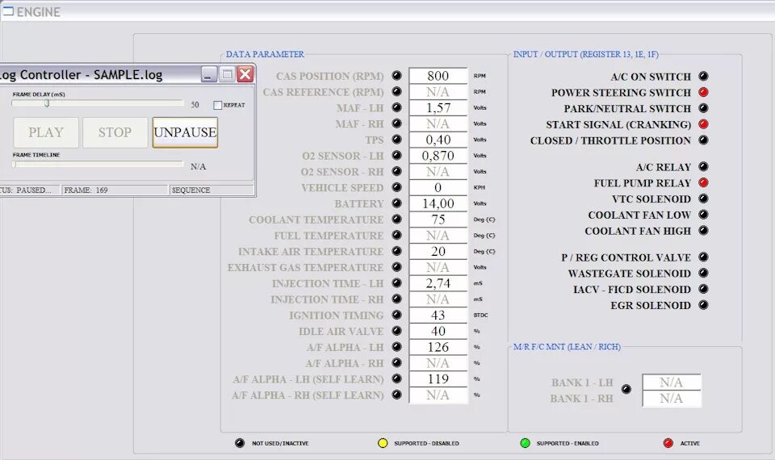Click the POWER STEERING SWITCH red light

point(703,92)
